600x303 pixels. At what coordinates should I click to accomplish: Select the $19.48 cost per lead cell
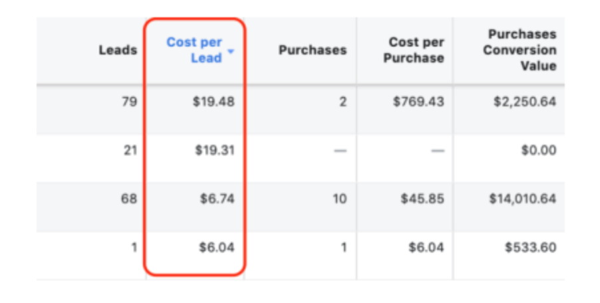coord(214,103)
